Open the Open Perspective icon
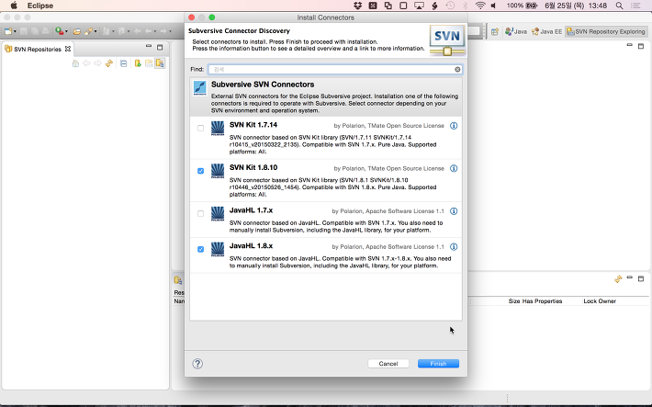The width and height of the screenshot is (652, 407). [x=494, y=31]
